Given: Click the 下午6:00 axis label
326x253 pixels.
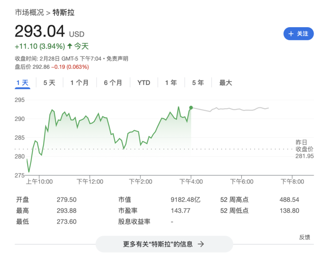Looking at the screenshot, I should 241,182.
